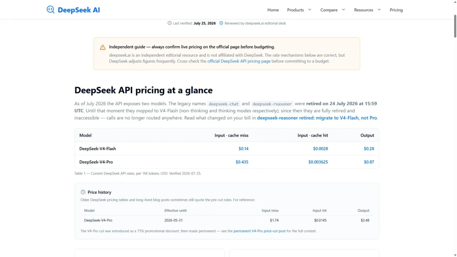The width and height of the screenshot is (457, 257).
Task: Click the $0.003625 cache hit price
Action: click(x=318, y=162)
